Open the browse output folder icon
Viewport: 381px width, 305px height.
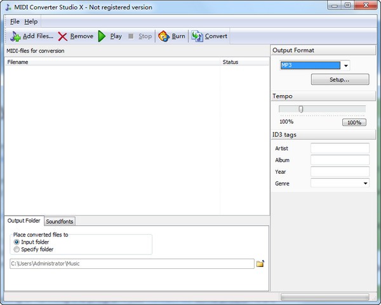(260, 264)
